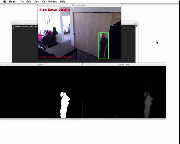Screen dimensions: 180x144
Task: Open the View menu
Action: [36, 2]
